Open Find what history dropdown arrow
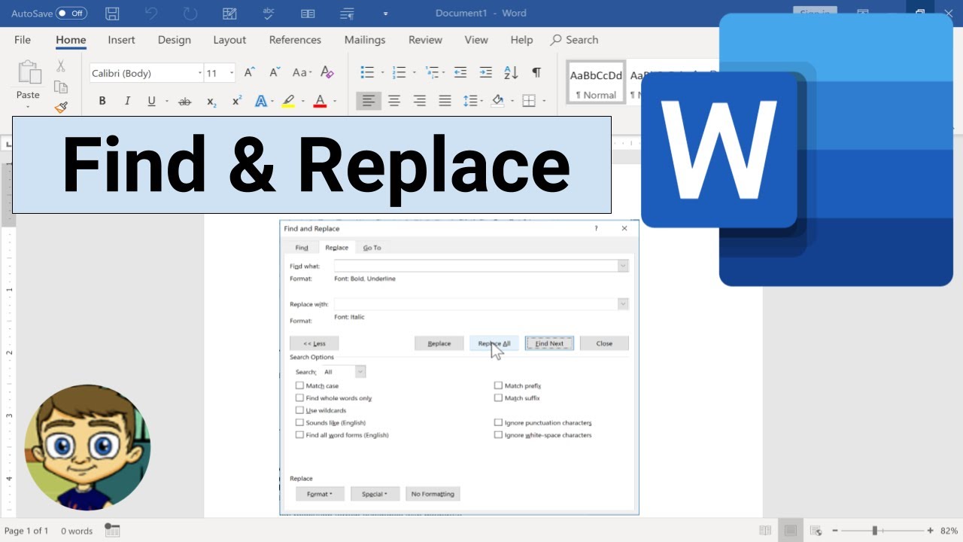This screenshot has width=963, height=542. pos(623,266)
